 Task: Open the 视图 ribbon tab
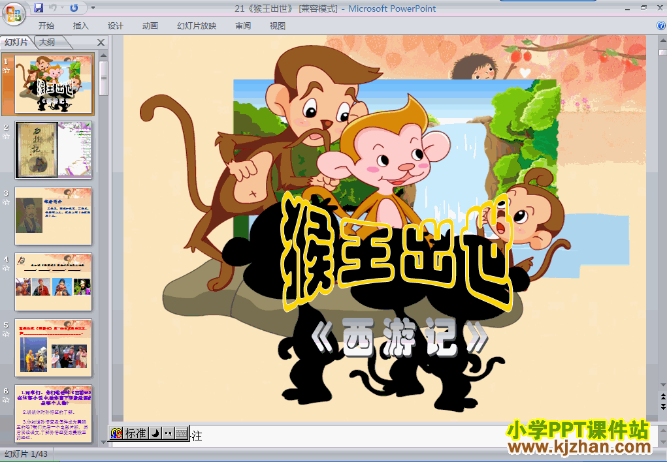click(x=278, y=26)
